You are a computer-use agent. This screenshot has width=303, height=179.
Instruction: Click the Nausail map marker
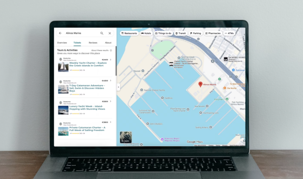pyautogui.click(x=143, y=71)
